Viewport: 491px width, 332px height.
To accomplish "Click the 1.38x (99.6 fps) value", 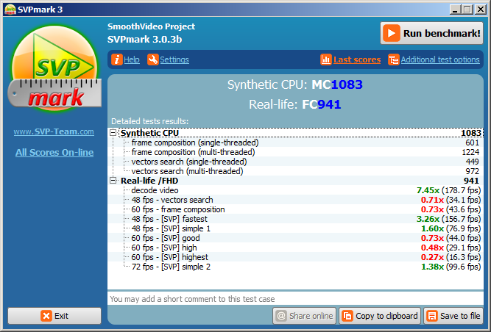I will tap(451, 267).
